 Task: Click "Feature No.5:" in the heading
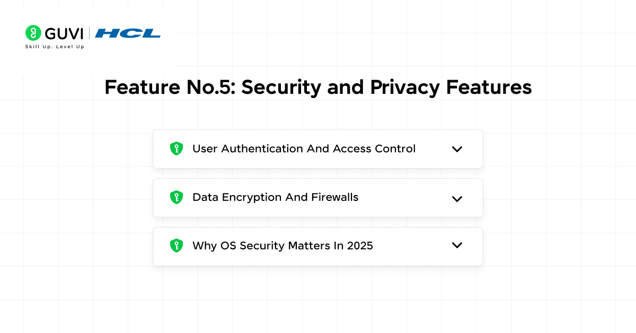170,87
